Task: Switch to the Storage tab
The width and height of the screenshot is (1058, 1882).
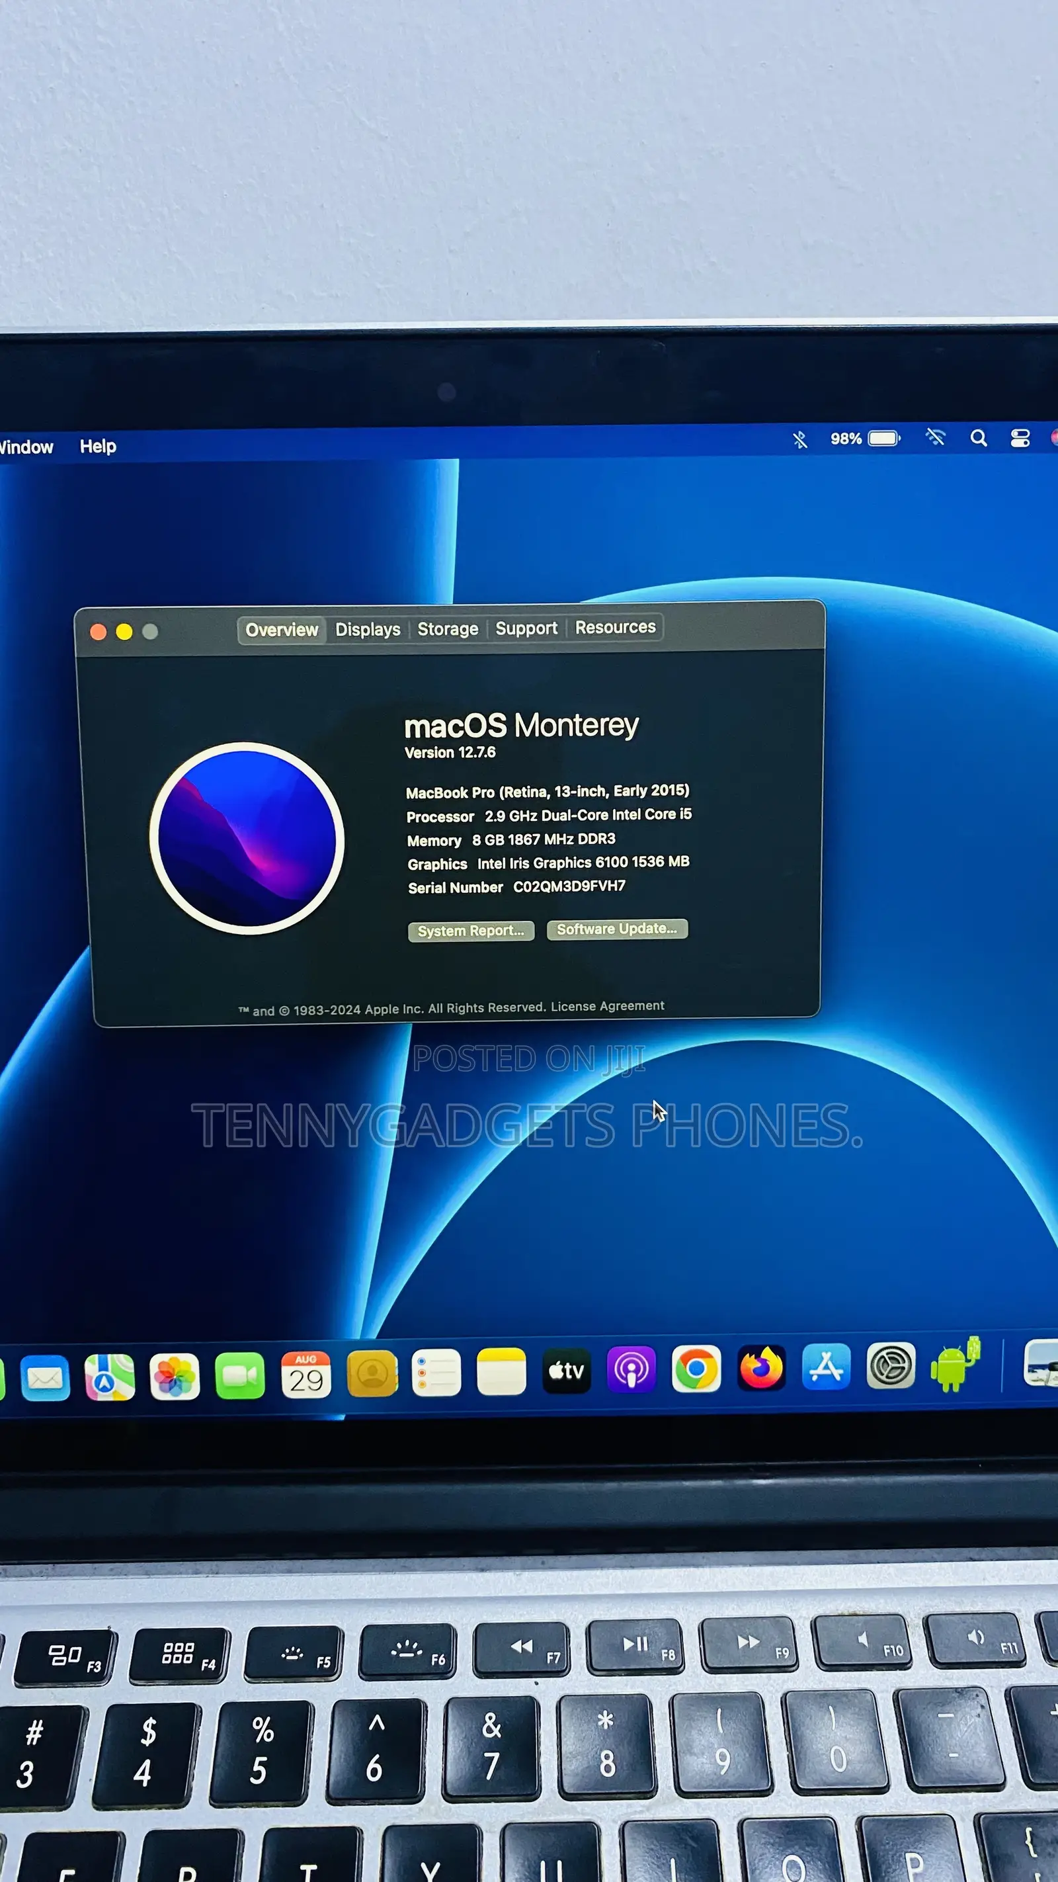Action: (x=448, y=628)
